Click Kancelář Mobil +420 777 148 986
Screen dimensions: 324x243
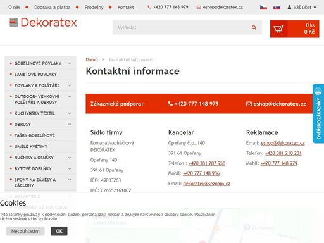[x=201, y=173]
